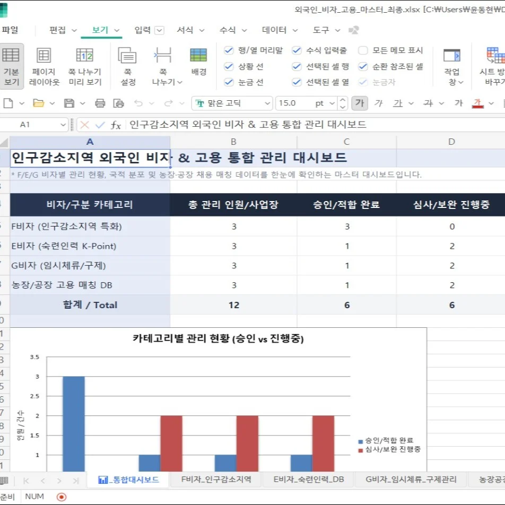This screenshot has width=505, height=505.
Task: Toggle 수식 입력줄 checkbox
Action: coord(297,50)
